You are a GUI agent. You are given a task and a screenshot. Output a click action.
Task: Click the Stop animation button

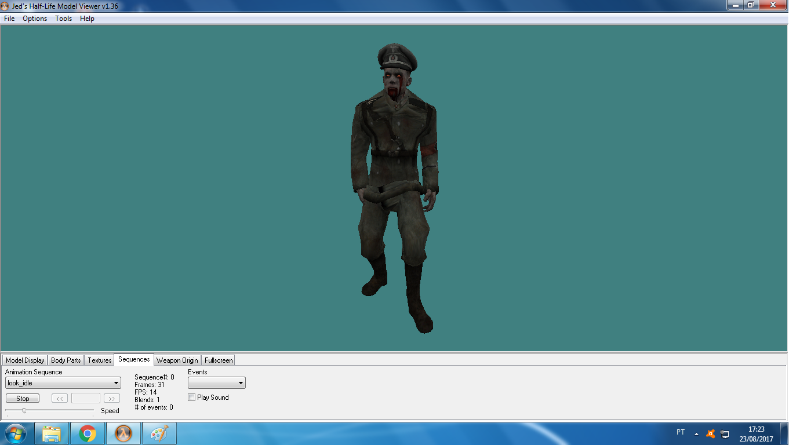click(23, 398)
